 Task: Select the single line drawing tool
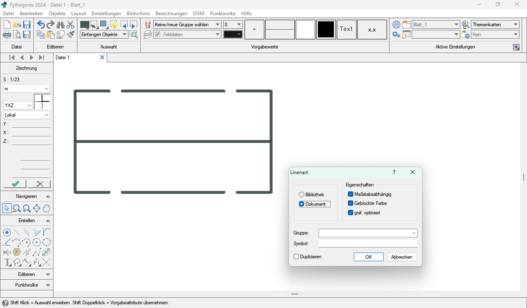[17, 232]
